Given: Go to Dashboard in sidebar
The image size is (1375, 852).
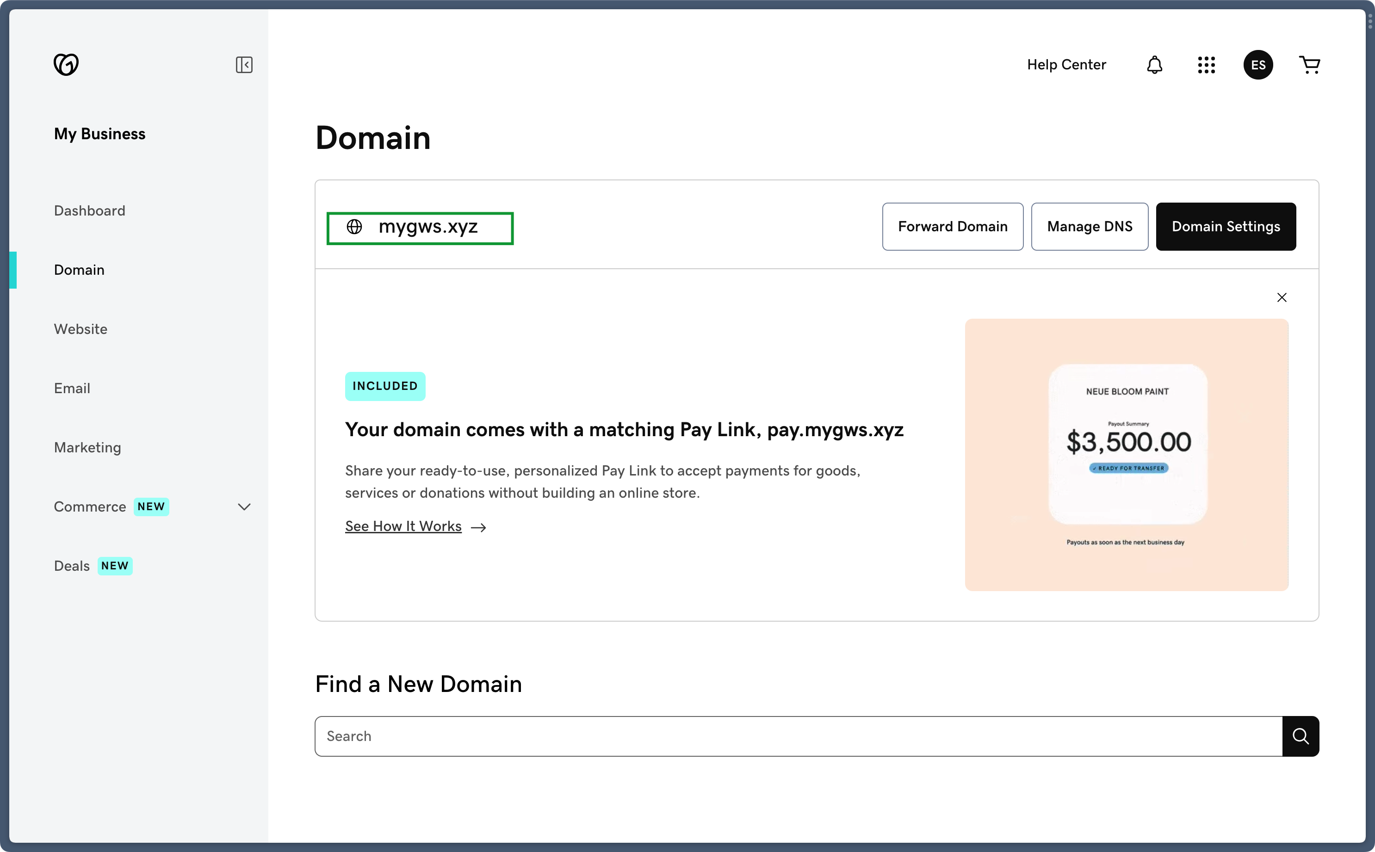Looking at the screenshot, I should [x=90, y=211].
